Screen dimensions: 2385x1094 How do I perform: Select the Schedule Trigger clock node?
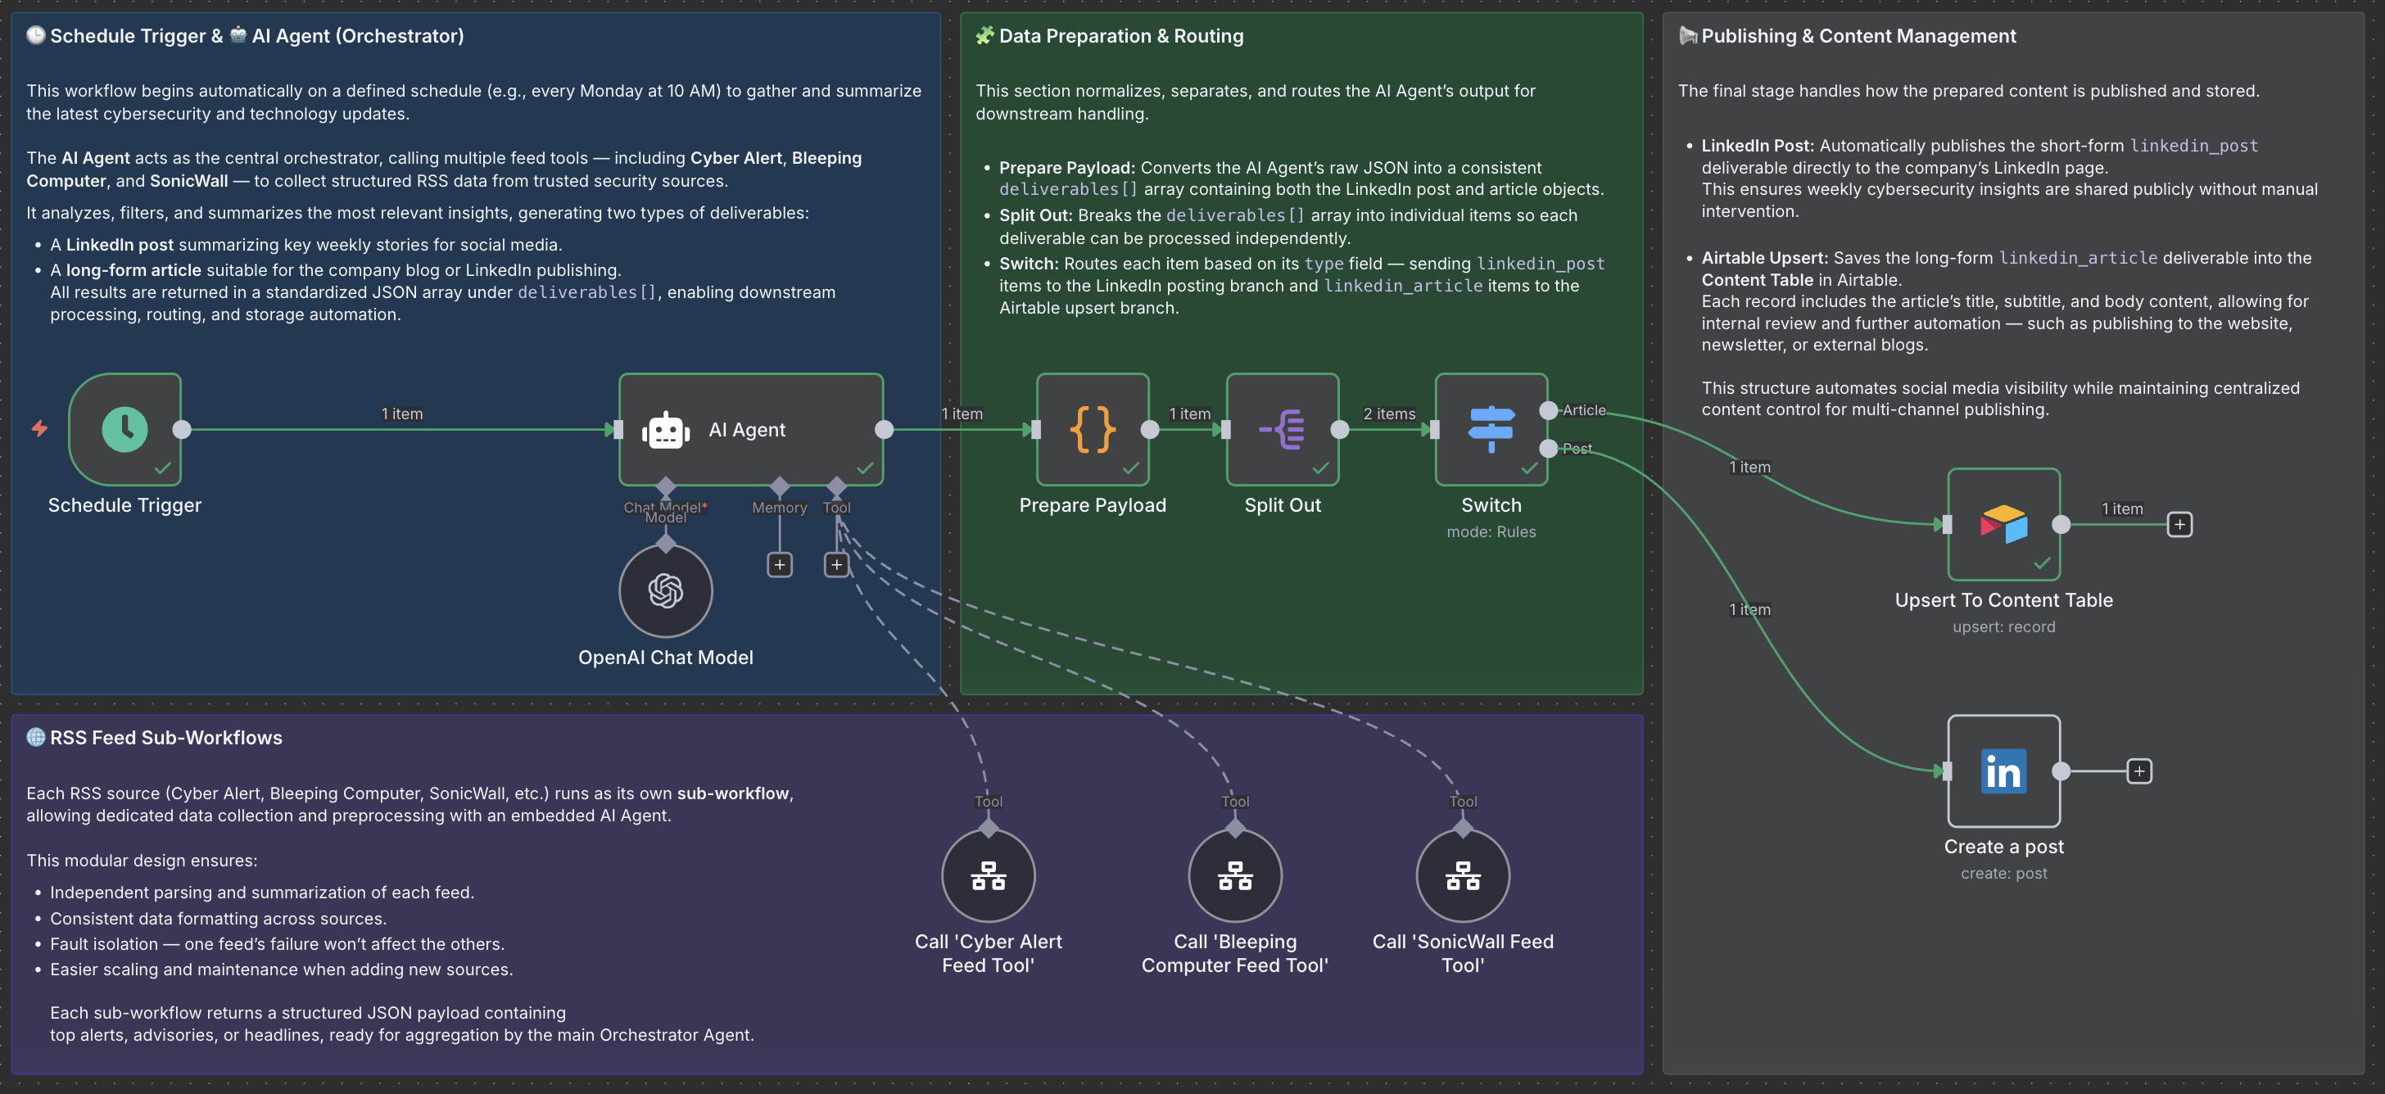click(x=125, y=429)
